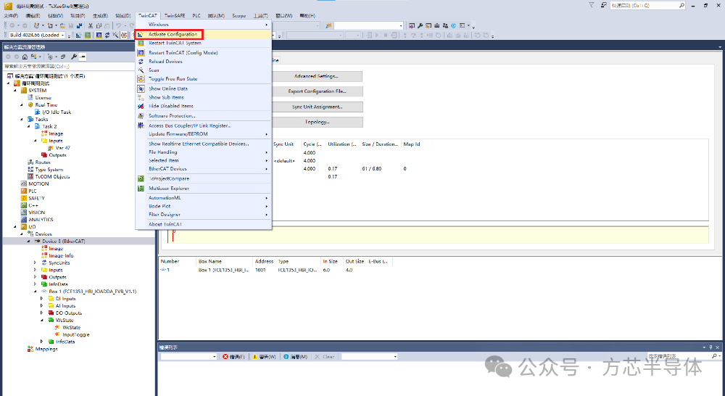
Task: Select Device 3 (EtherCAT) in the tree
Action: tap(63, 242)
